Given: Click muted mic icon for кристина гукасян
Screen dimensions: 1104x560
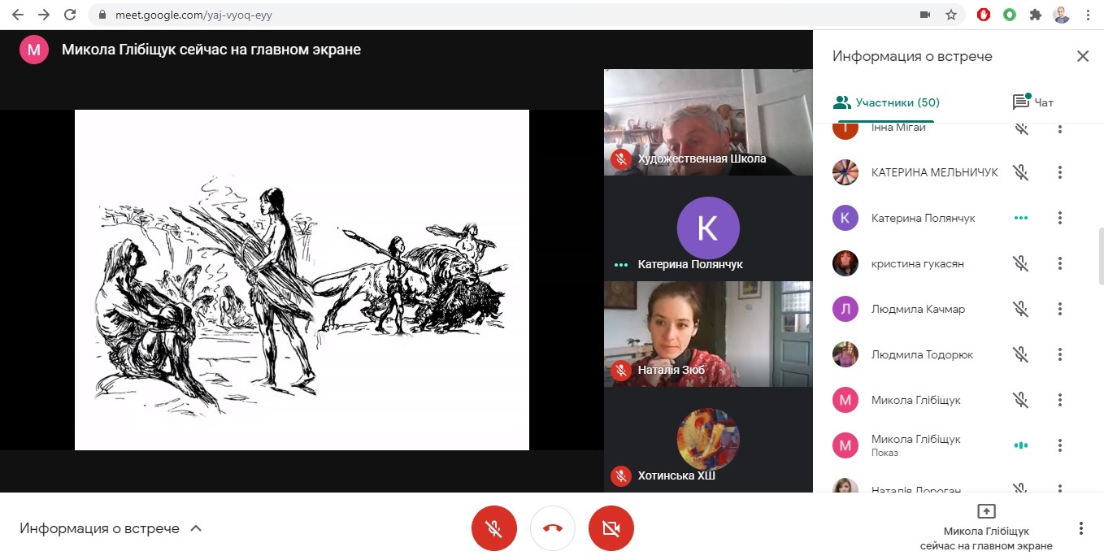Looking at the screenshot, I should (1021, 263).
